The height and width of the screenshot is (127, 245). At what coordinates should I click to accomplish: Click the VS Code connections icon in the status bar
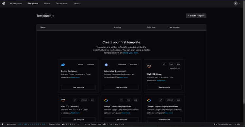(x=104, y=124)
